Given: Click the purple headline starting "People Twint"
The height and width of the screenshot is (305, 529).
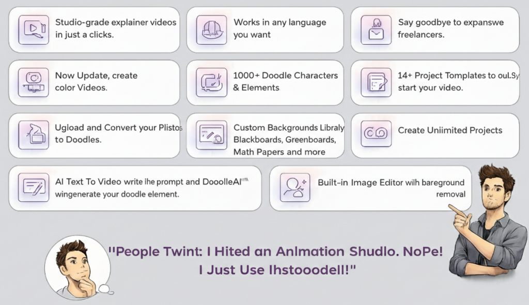Looking at the screenshot, I should (x=276, y=252).
